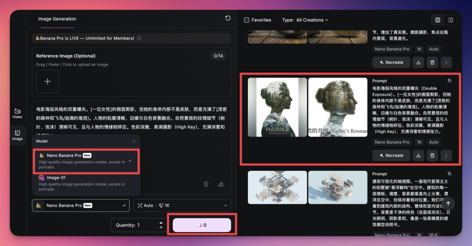Click the Nano Banana Pro tag on double exposure card
Viewport: 472px width, 246px height.
[392, 142]
